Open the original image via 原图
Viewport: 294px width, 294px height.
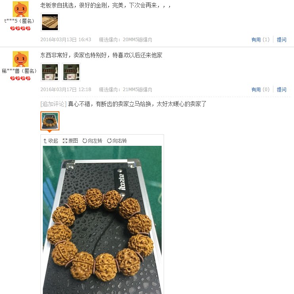70,141
